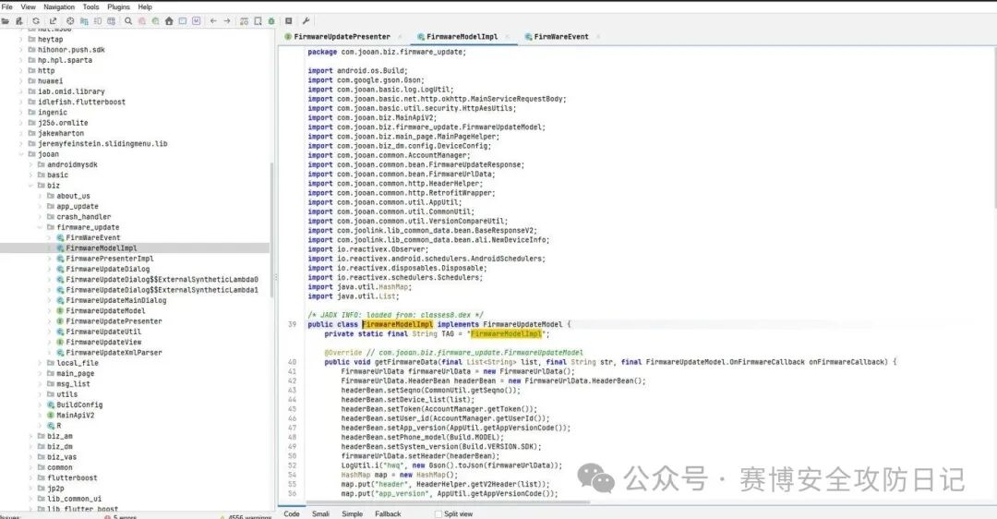Viewport: 997px width, 519px height.
Task: Start the debugger bug icon
Action: (271, 21)
